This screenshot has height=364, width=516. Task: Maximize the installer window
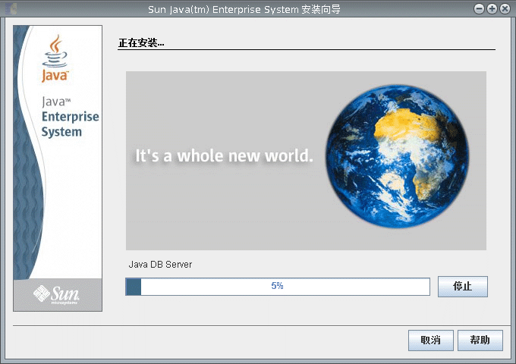492,9
